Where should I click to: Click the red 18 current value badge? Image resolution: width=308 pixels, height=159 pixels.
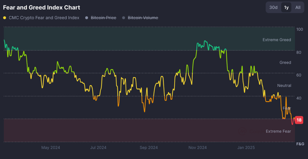299,120
